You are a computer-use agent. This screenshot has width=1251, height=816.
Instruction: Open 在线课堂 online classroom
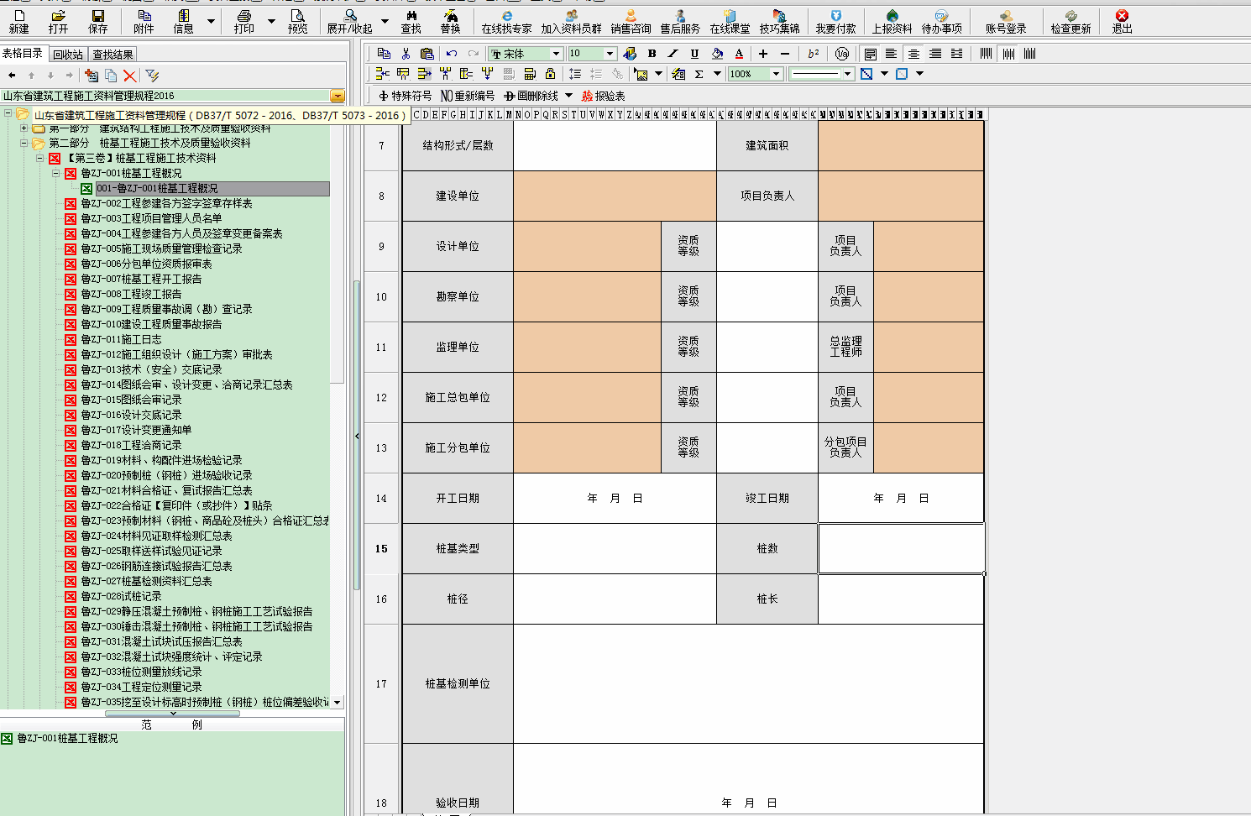click(x=730, y=20)
